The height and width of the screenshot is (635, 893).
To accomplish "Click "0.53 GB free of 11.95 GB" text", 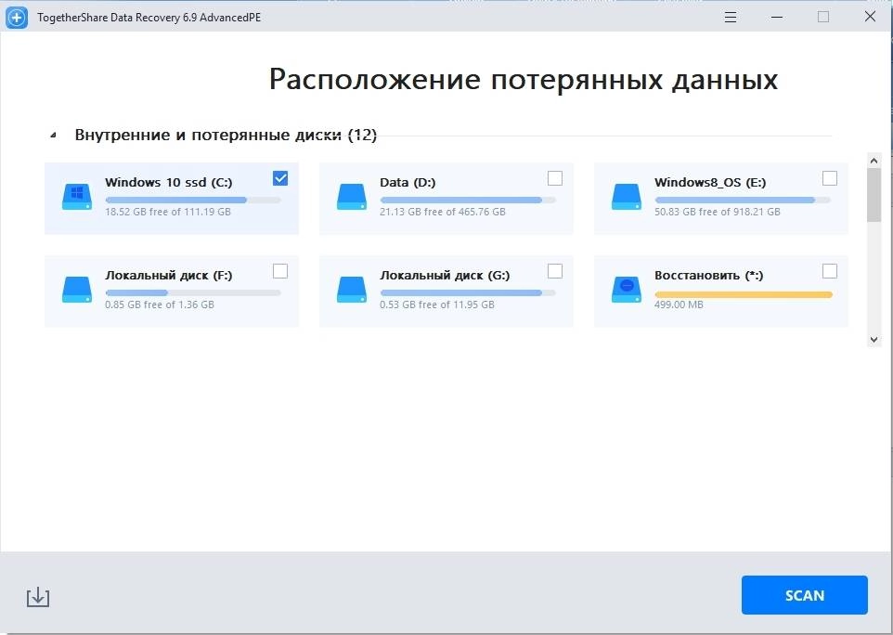I will [437, 305].
